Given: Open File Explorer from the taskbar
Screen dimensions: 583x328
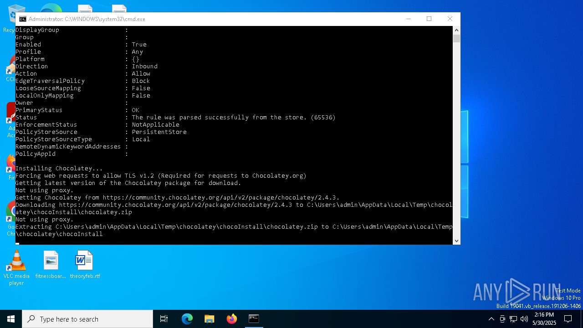Looking at the screenshot, I should 209,319.
